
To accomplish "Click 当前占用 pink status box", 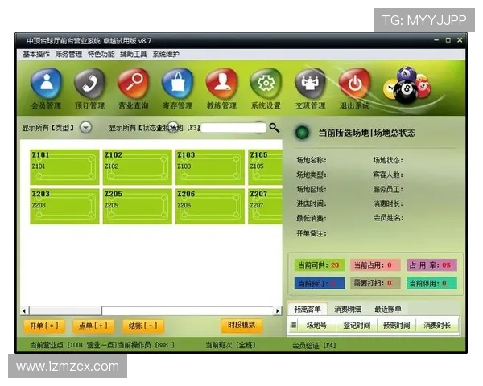I will (x=375, y=265).
